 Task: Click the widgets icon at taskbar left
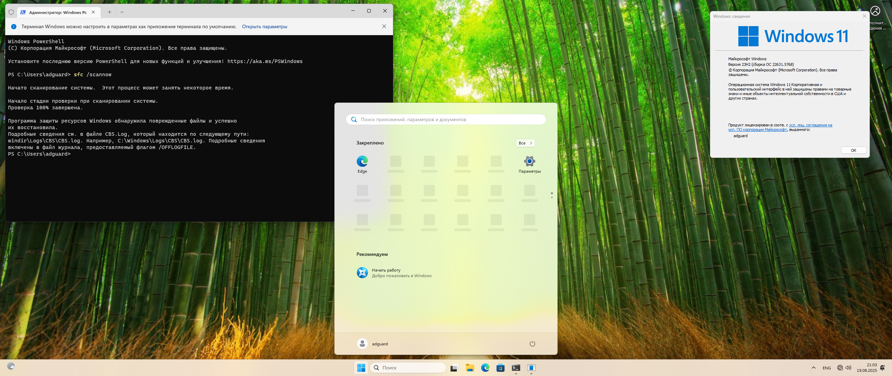(x=11, y=366)
